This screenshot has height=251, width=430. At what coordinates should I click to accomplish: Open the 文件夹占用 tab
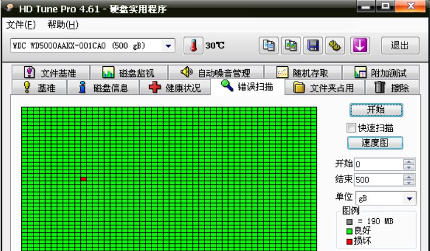click(x=325, y=88)
